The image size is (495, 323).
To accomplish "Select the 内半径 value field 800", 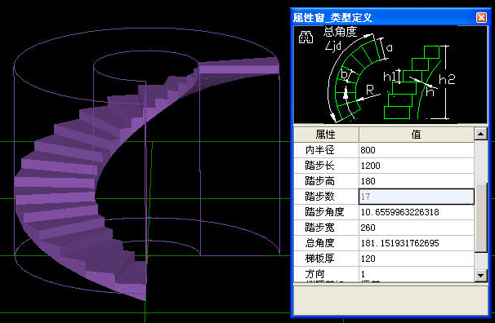I will (417, 150).
